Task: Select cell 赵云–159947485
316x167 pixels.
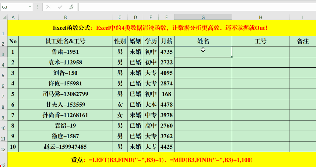Action: coord(65,147)
